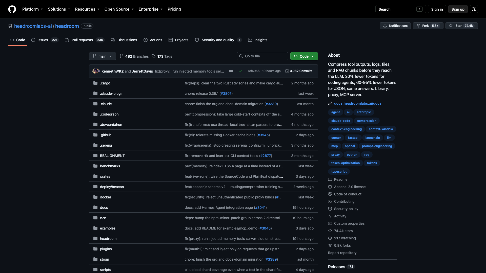Open the Actions tab

pos(153,40)
